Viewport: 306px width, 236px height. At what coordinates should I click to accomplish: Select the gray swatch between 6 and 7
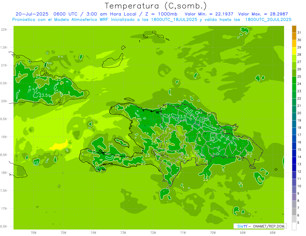(294, 212)
